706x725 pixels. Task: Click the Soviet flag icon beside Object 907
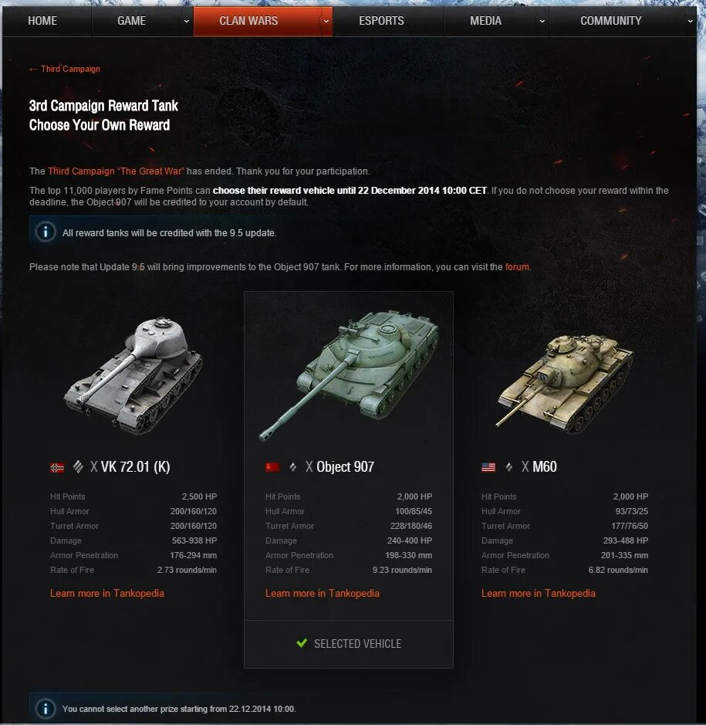[x=272, y=467]
